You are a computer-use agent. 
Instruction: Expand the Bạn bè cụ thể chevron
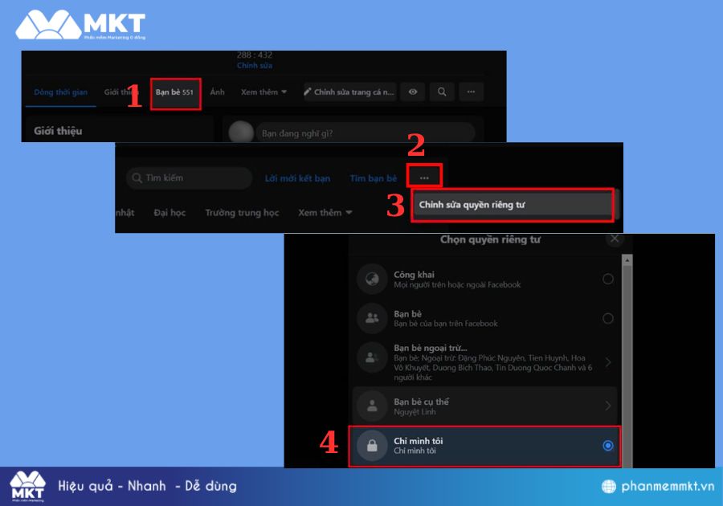[x=608, y=406]
